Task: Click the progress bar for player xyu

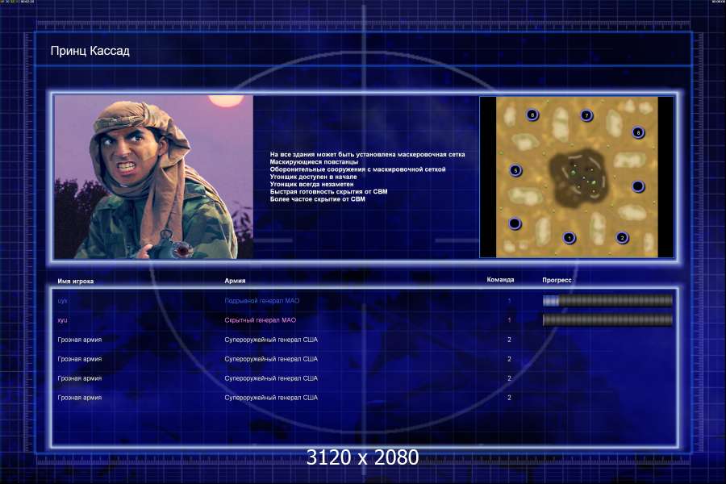Action: click(x=607, y=319)
